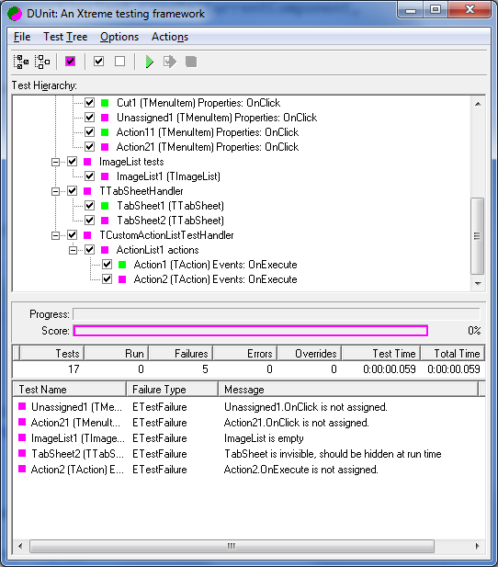Viewport: 498px width, 567px height.
Task: Click the stop tests square icon
Action: click(x=191, y=62)
